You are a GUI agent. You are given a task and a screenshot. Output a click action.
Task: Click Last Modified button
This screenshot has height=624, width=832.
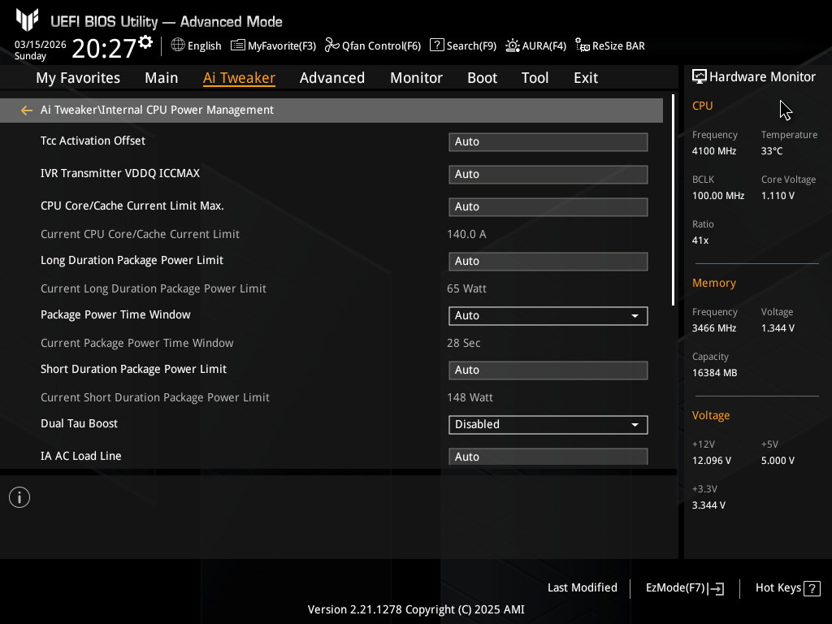583,588
